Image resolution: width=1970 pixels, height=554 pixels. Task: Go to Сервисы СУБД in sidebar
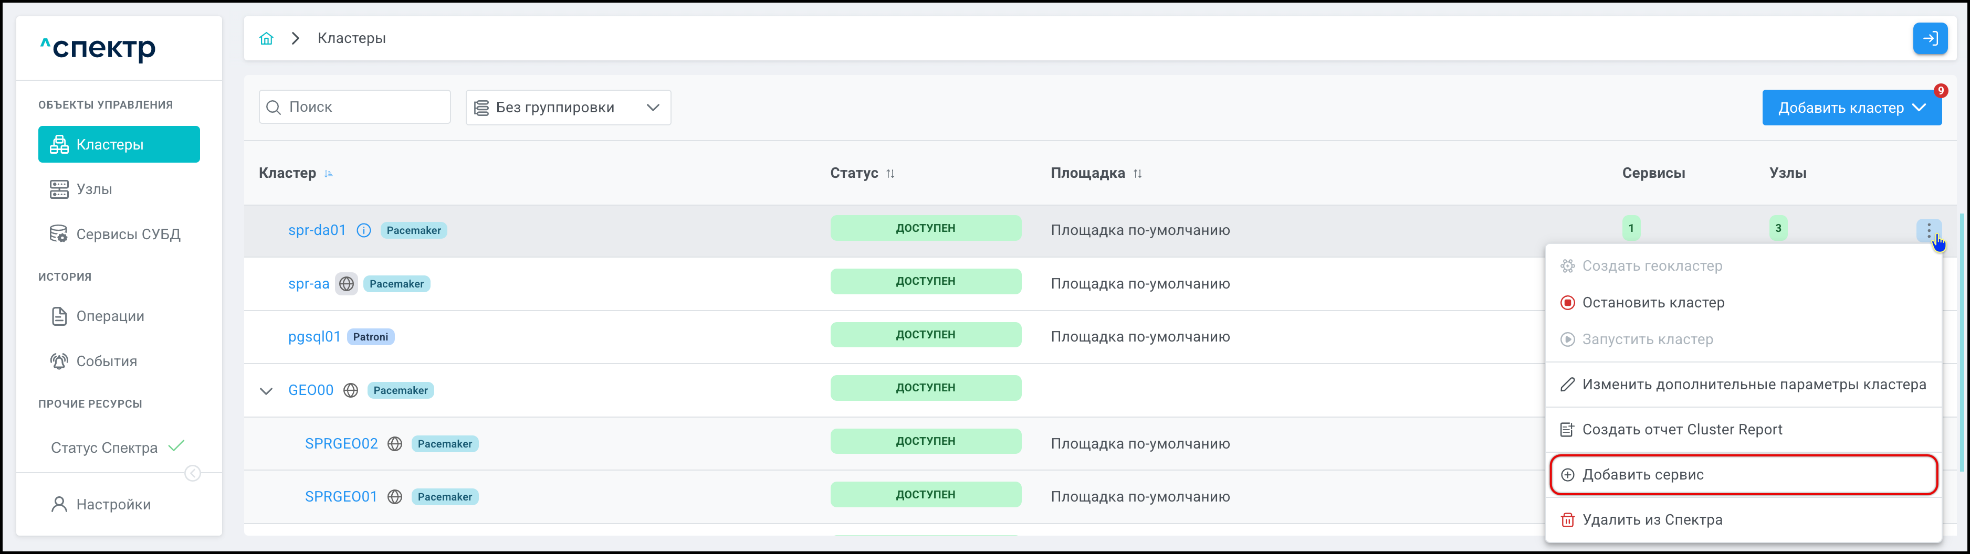coord(128,234)
